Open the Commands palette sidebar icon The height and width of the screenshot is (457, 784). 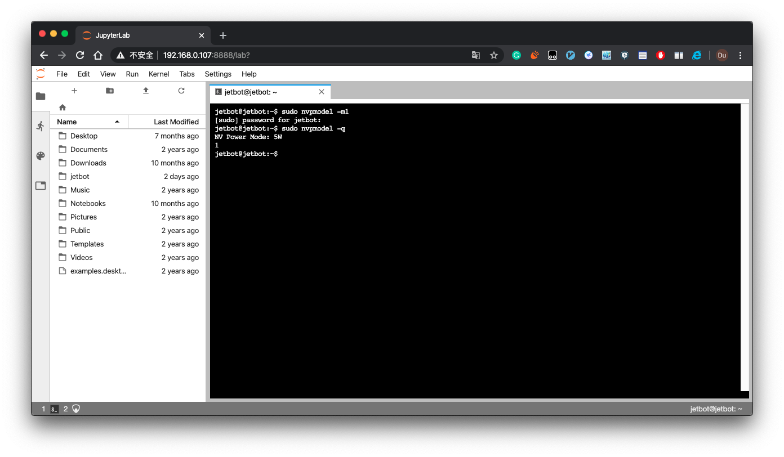click(x=41, y=156)
